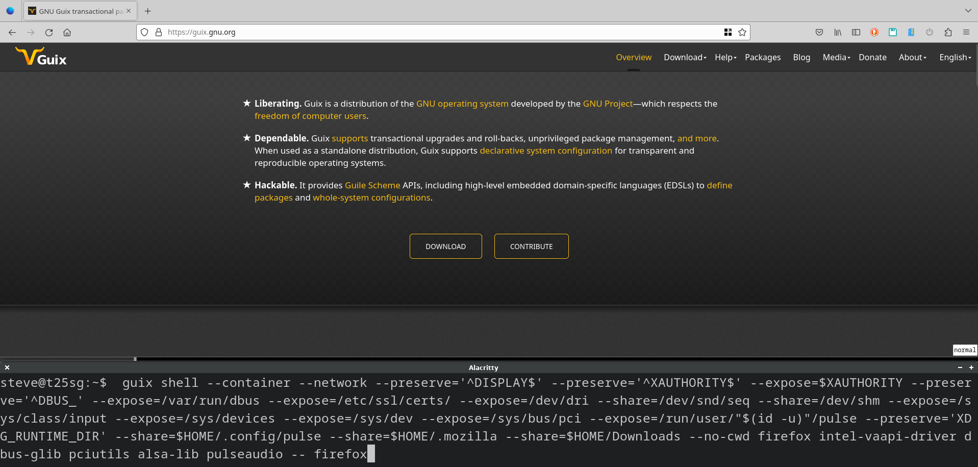Go back with the browser back arrow
This screenshot has height=467, width=978.
point(12,32)
